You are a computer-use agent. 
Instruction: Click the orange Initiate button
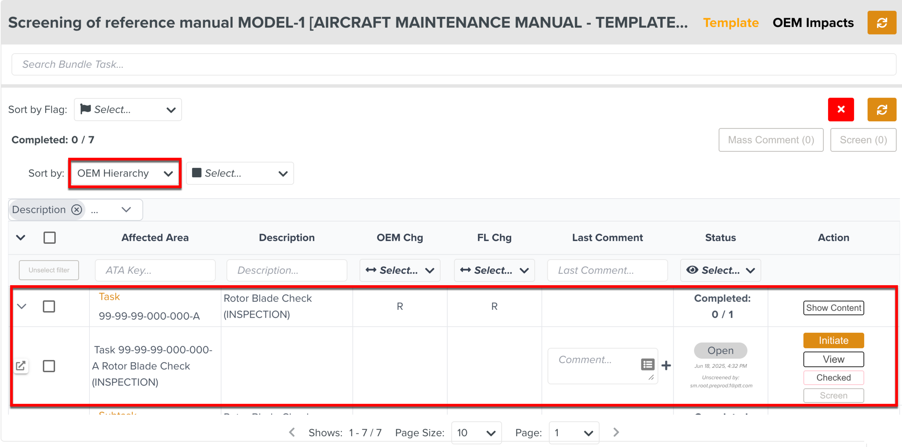(x=833, y=340)
